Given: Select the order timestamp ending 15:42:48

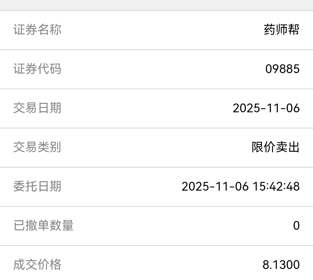Looking at the screenshot, I should pos(241,187).
